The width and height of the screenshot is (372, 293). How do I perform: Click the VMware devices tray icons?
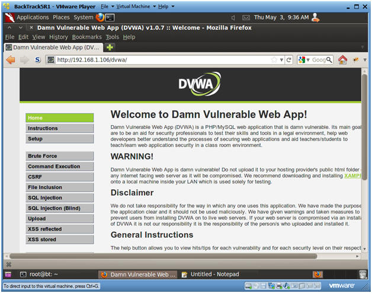tap(283, 286)
